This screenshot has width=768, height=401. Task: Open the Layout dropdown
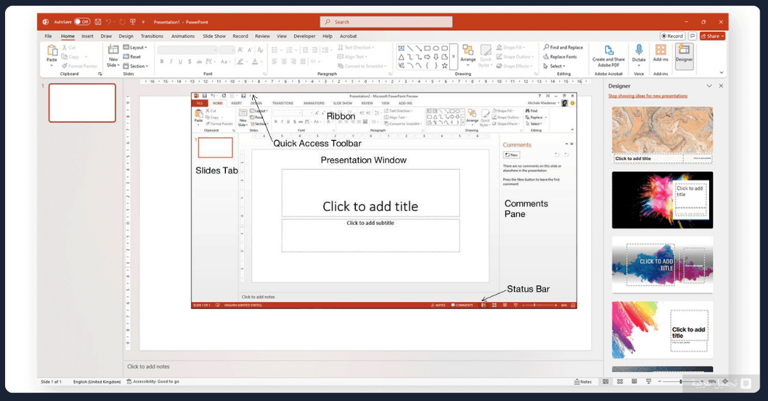coord(135,47)
